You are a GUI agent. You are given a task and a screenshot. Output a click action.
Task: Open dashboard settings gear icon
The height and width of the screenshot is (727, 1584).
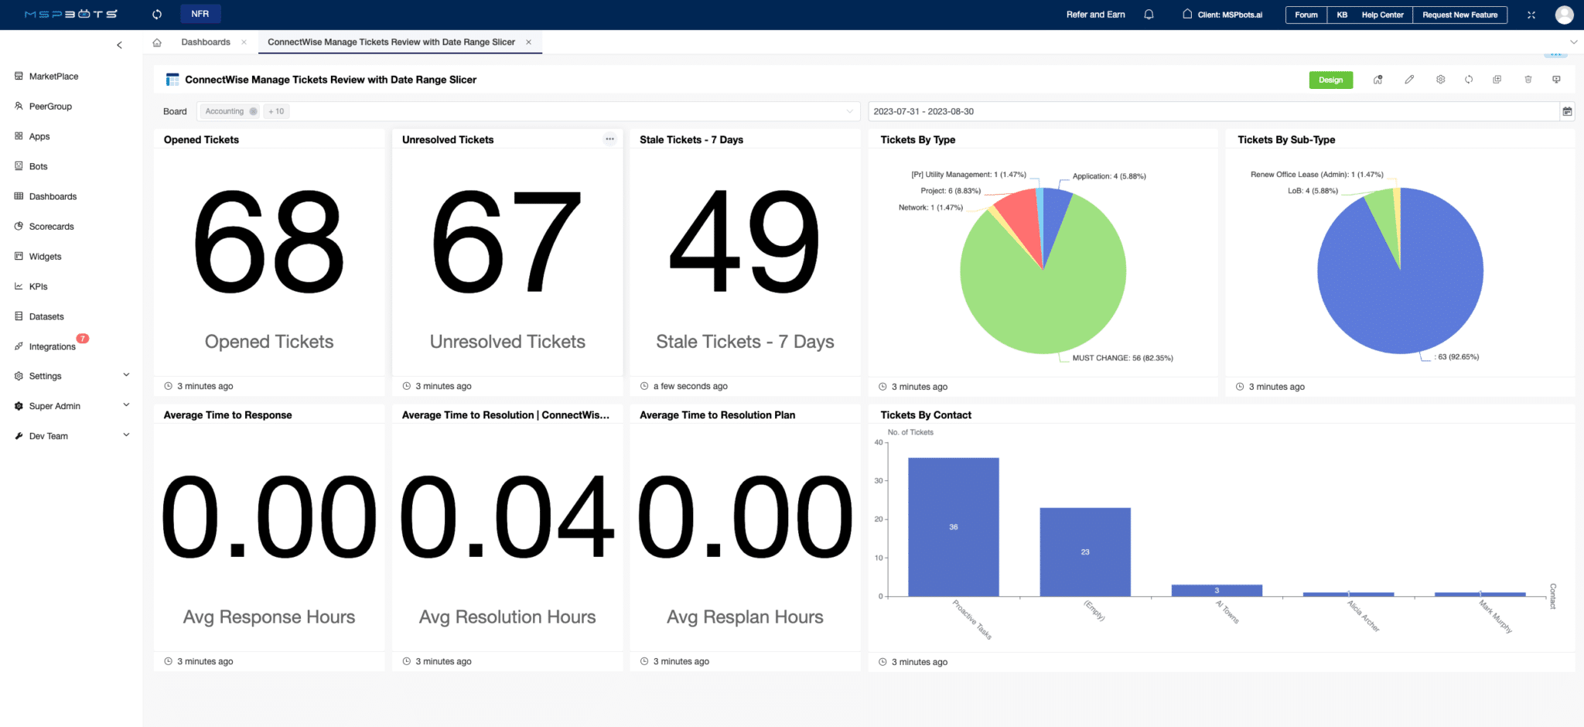tap(1440, 80)
